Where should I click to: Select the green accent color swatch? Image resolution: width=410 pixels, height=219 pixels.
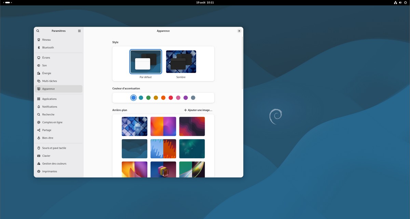point(148,98)
